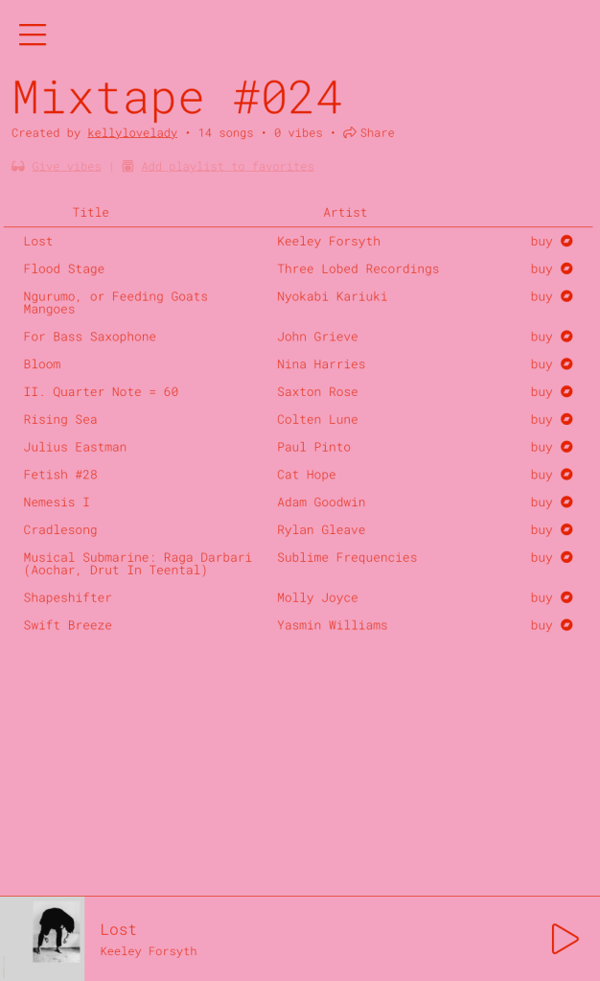Screen dimensions: 600x981
Task: Click the Add playlist to favorites icon
Action: click(128, 167)
